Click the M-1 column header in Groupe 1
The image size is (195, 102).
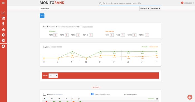coord(45,99)
